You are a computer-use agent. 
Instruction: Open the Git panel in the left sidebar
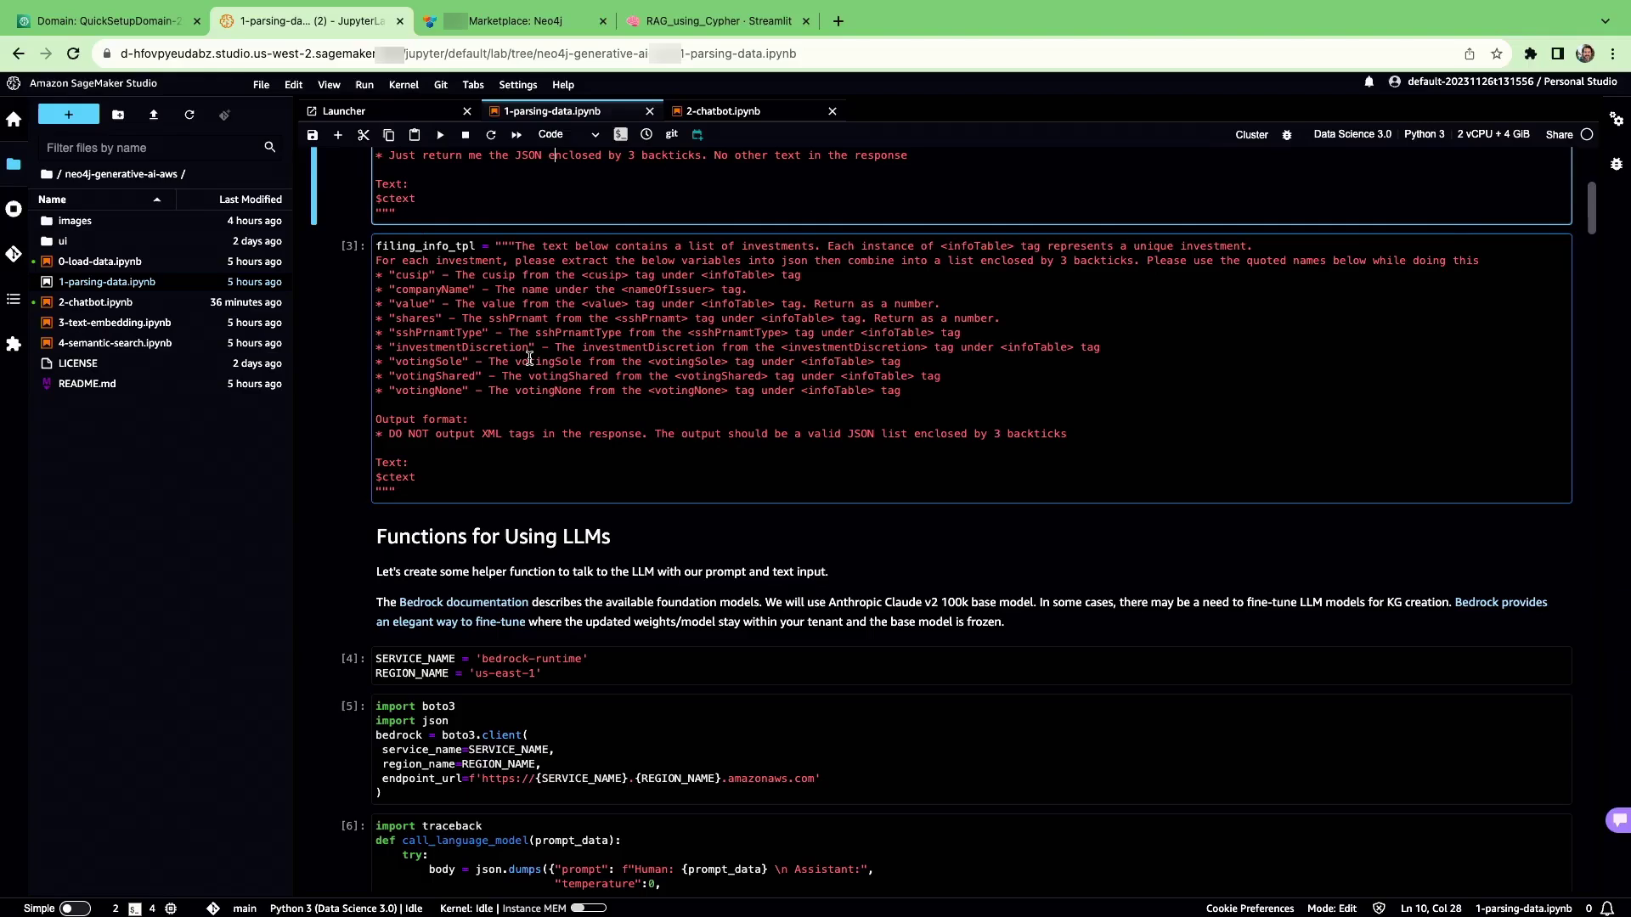point(14,254)
